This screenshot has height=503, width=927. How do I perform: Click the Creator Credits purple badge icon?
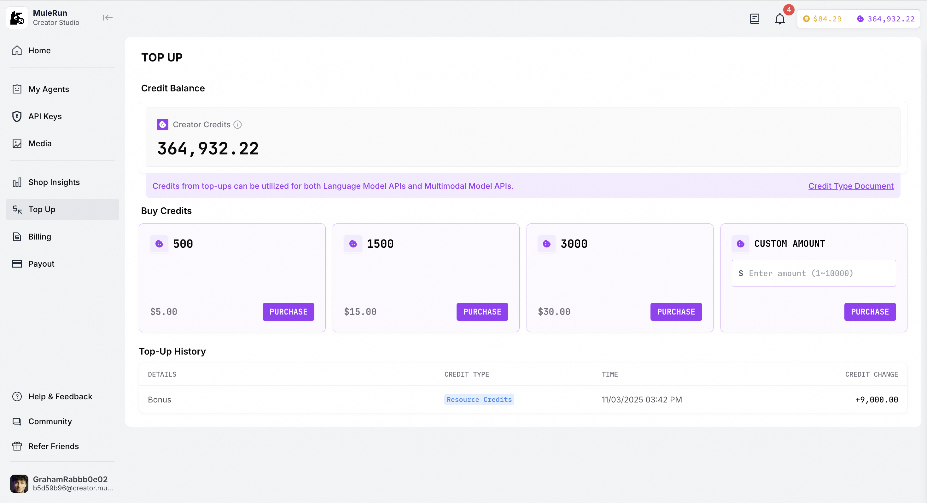163,124
